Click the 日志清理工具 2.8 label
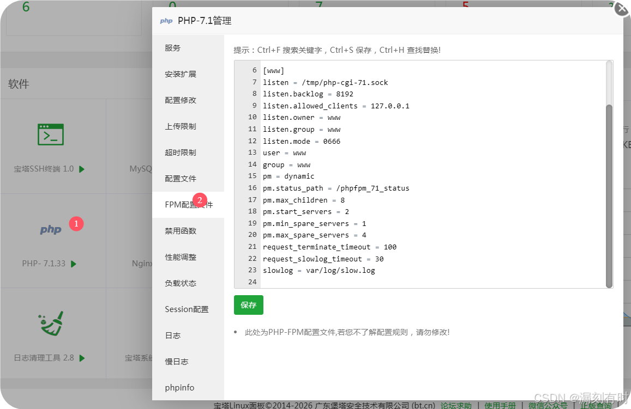Viewport: 631px width, 409px height. 44,358
